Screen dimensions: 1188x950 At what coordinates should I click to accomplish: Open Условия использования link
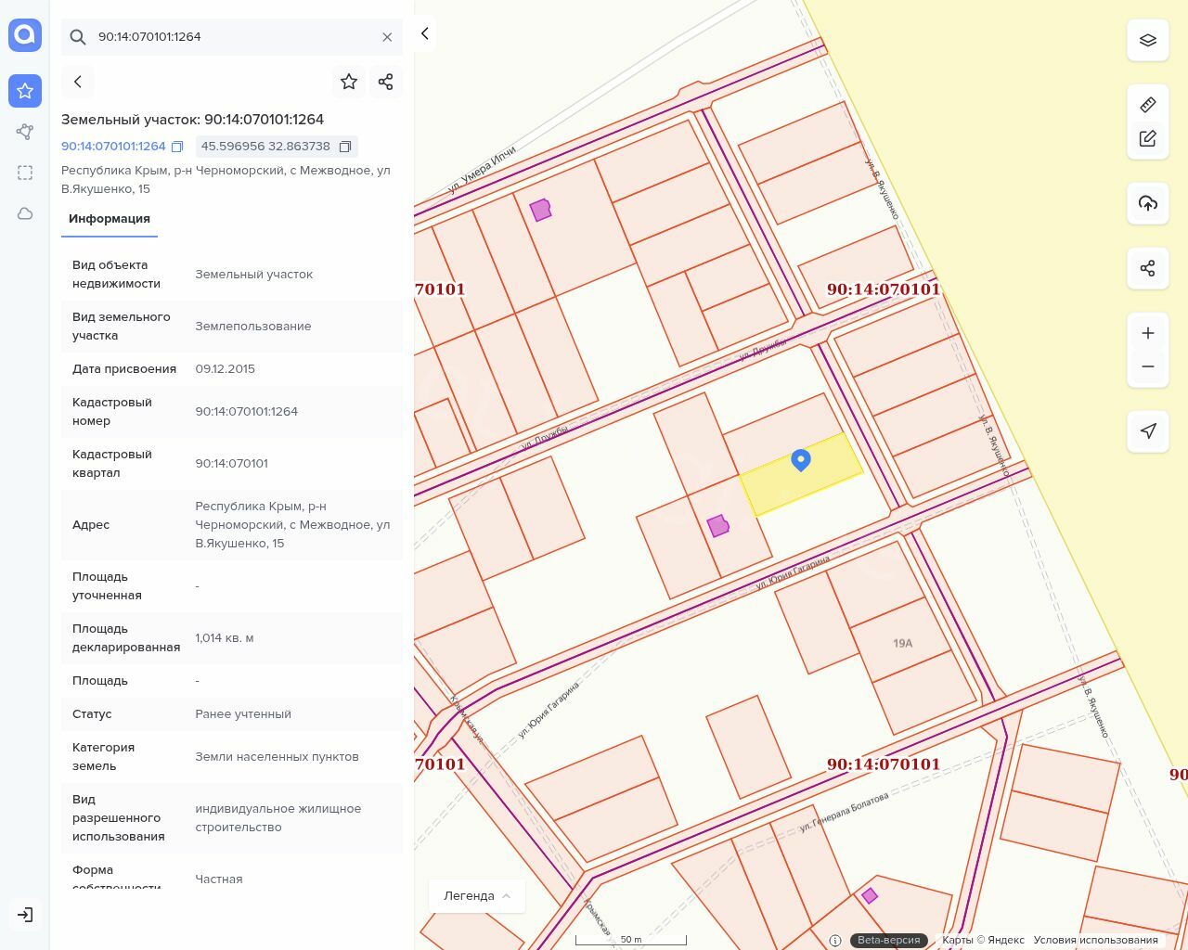1095,940
